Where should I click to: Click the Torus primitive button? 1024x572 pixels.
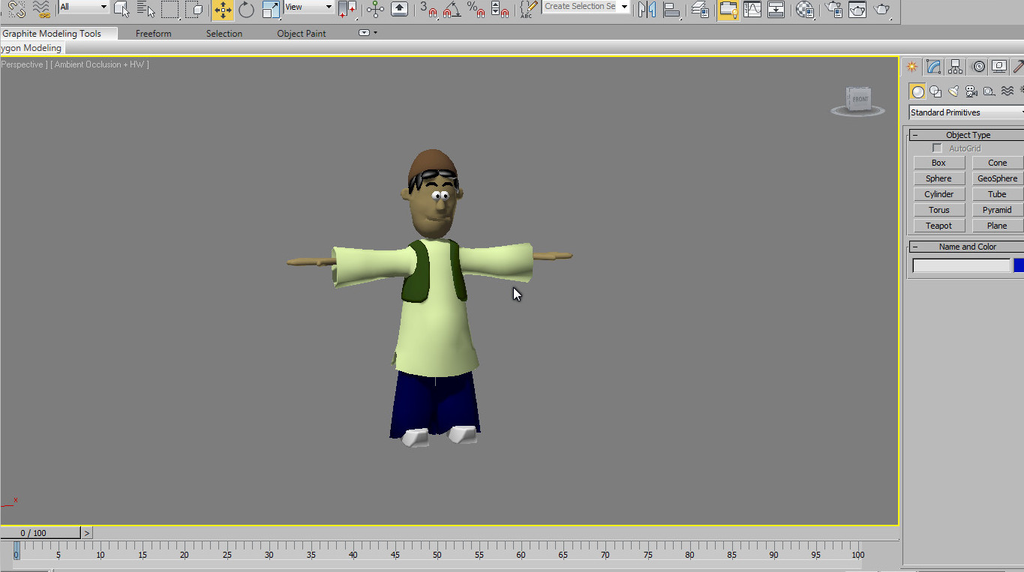point(939,210)
